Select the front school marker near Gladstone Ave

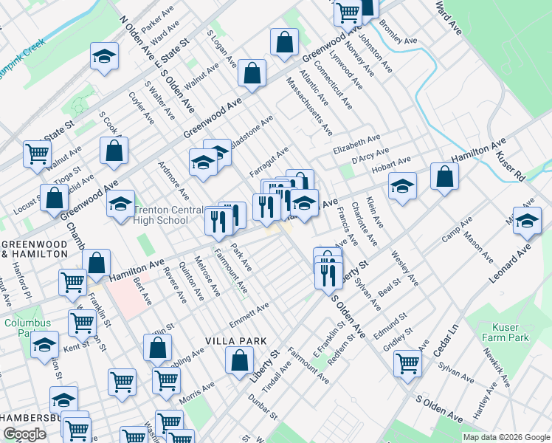point(203,163)
